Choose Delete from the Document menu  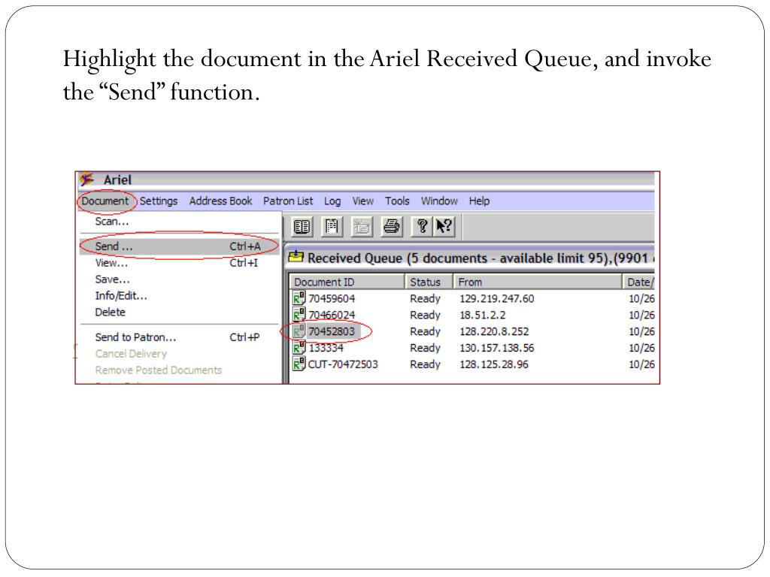coord(180,312)
